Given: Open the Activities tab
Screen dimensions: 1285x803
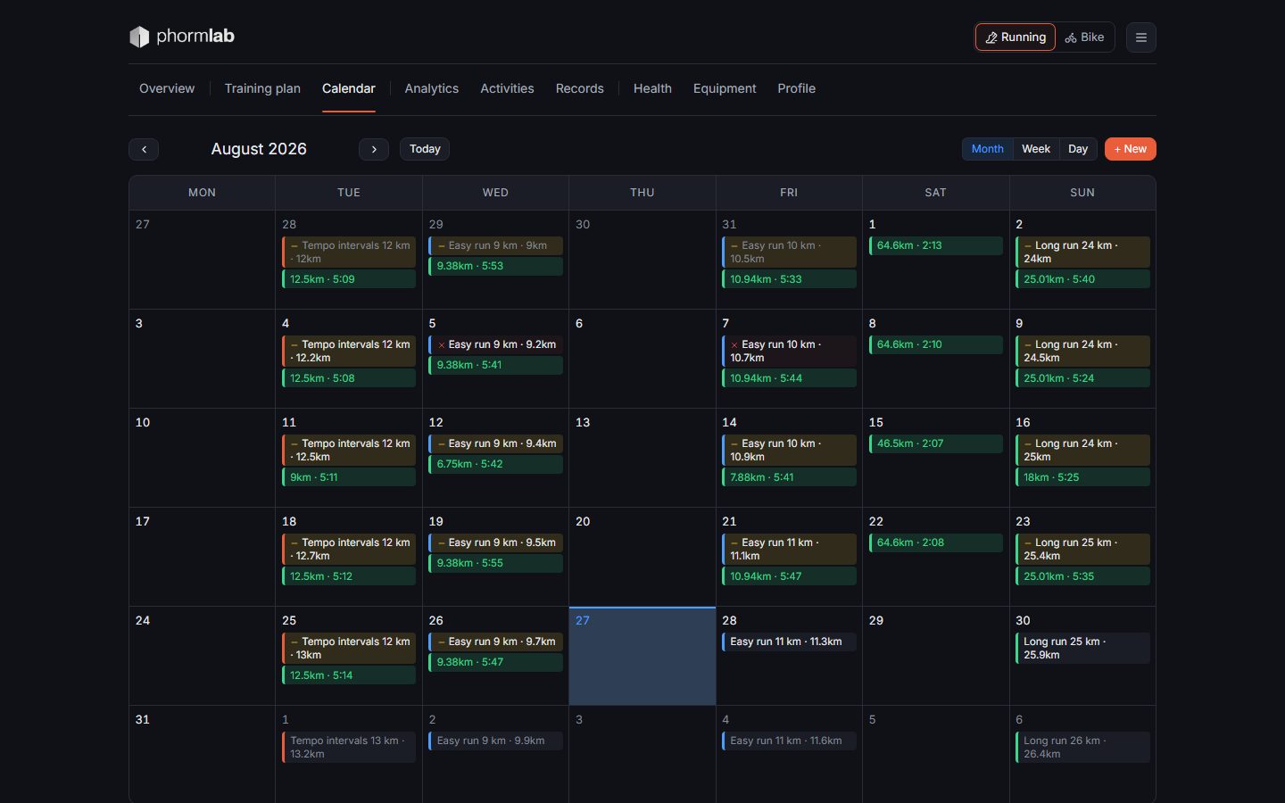Looking at the screenshot, I should (x=507, y=88).
